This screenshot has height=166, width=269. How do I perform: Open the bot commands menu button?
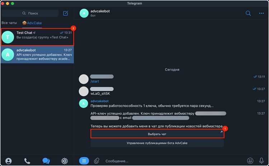(x=84, y=161)
